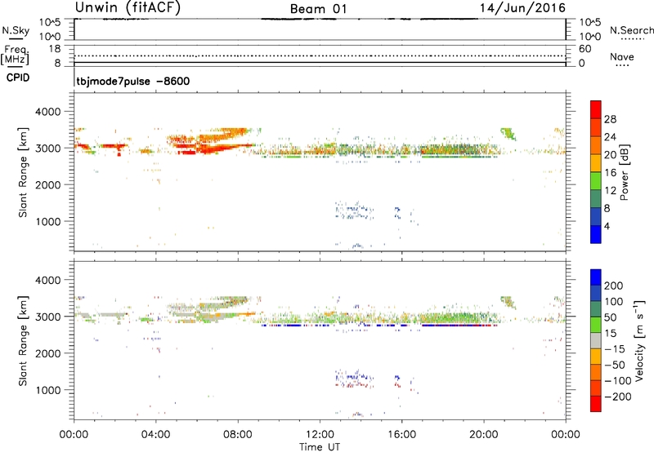Click the 'Velocity [m s-1]' colorbar label

coord(639,341)
